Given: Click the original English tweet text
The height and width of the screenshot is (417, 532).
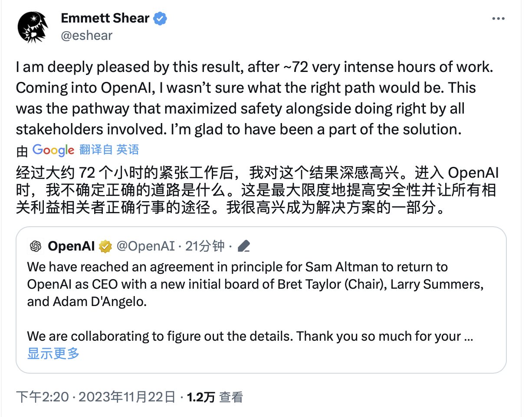Looking at the screenshot, I should pyautogui.click(x=252, y=98).
